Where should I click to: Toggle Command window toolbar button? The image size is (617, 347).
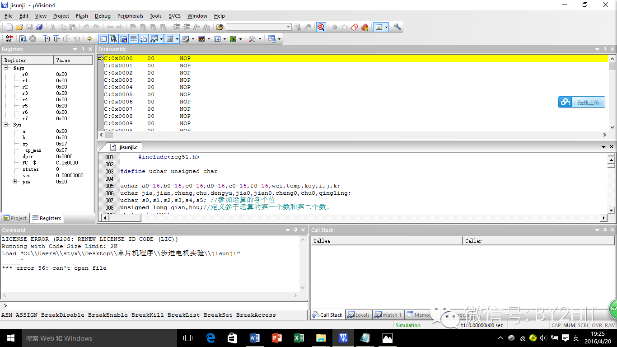[x=103, y=39]
